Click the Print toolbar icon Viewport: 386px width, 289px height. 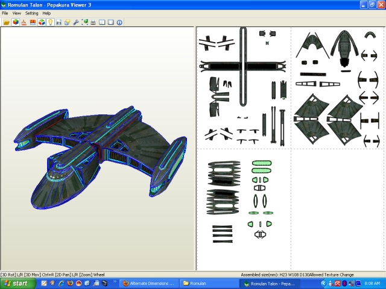93,22
